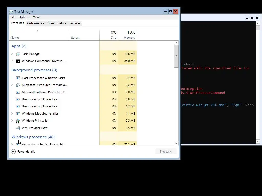The image size is (262, 196).
Task: Click the End task button
Action: click(166, 152)
